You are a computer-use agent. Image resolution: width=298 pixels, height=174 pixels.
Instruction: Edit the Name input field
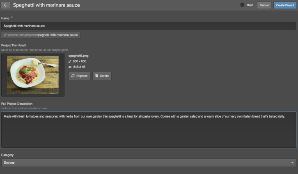(x=149, y=26)
